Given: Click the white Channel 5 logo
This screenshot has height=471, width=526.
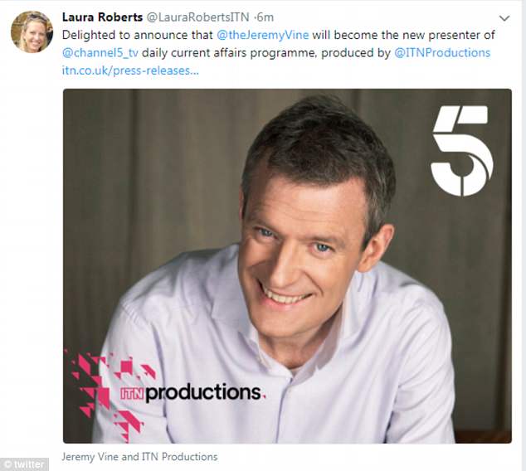Looking at the screenshot, I should [x=461, y=151].
